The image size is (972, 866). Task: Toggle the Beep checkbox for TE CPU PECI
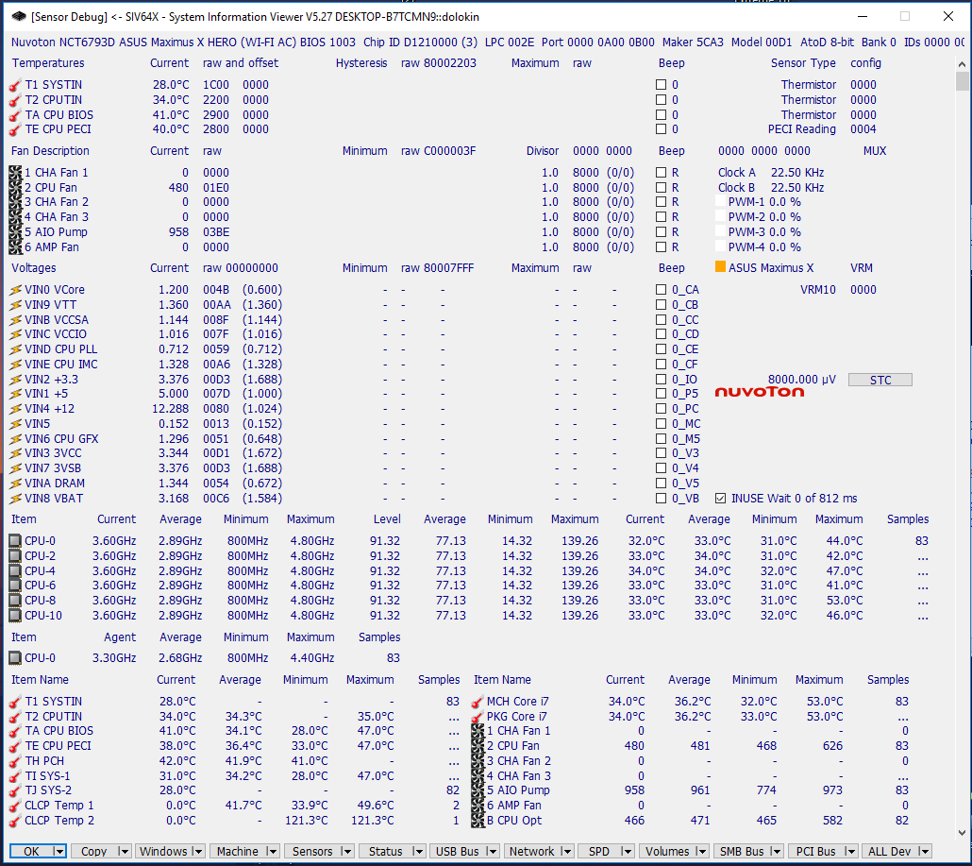(x=661, y=129)
